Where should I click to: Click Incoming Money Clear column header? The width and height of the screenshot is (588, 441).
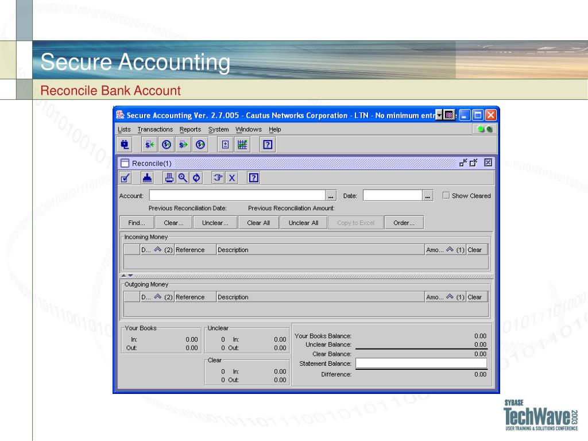click(477, 250)
